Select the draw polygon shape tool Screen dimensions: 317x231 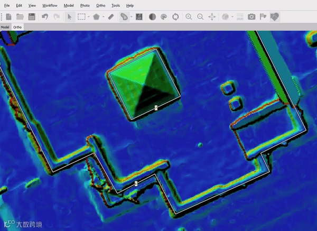click(x=96, y=17)
